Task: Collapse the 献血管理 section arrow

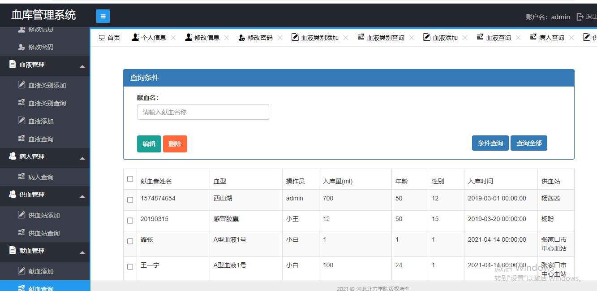Action: (x=82, y=252)
